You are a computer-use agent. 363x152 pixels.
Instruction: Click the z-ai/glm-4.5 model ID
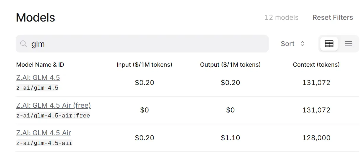(x=37, y=88)
